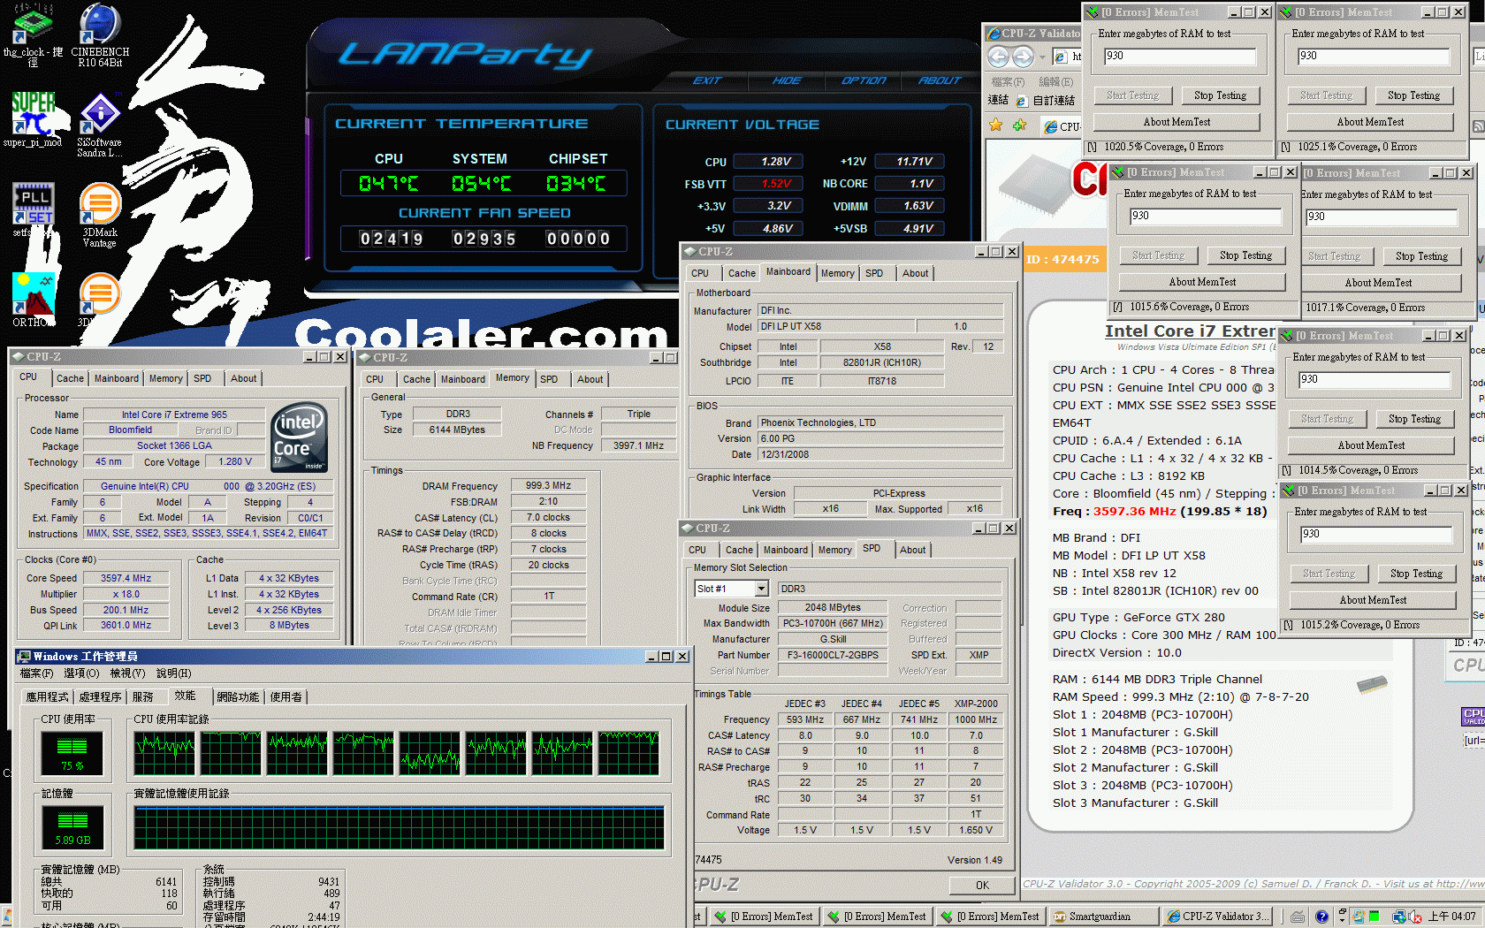This screenshot has height=928, width=1485.
Task: Switch to 處理程序 tab in Task Manager
Action: tap(100, 697)
